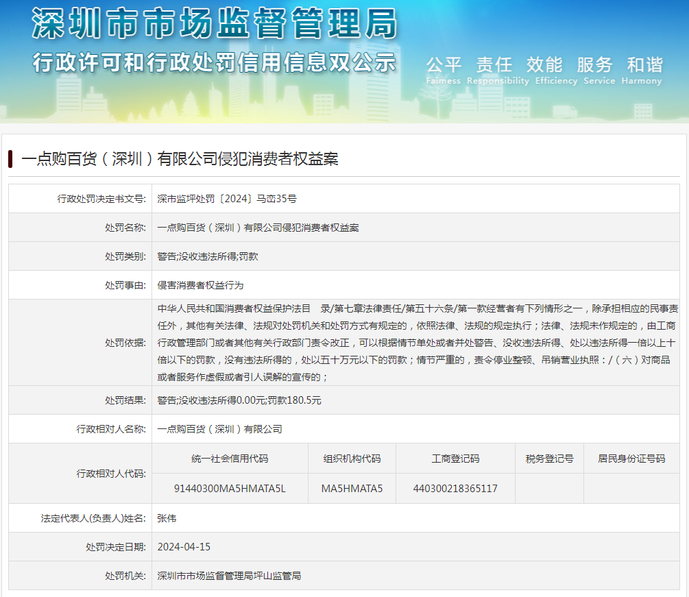Image resolution: width=689 pixels, height=597 pixels.
Task: Select the document number 深市监坪处罚〔2024〕马峦35号
Action: click(x=227, y=199)
